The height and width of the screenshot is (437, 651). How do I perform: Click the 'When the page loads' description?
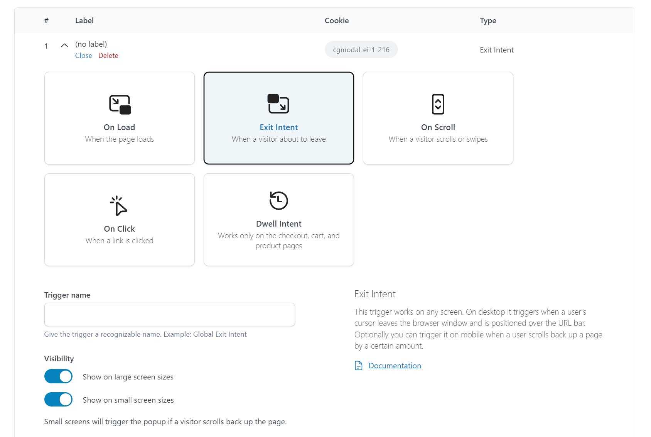pyautogui.click(x=120, y=139)
